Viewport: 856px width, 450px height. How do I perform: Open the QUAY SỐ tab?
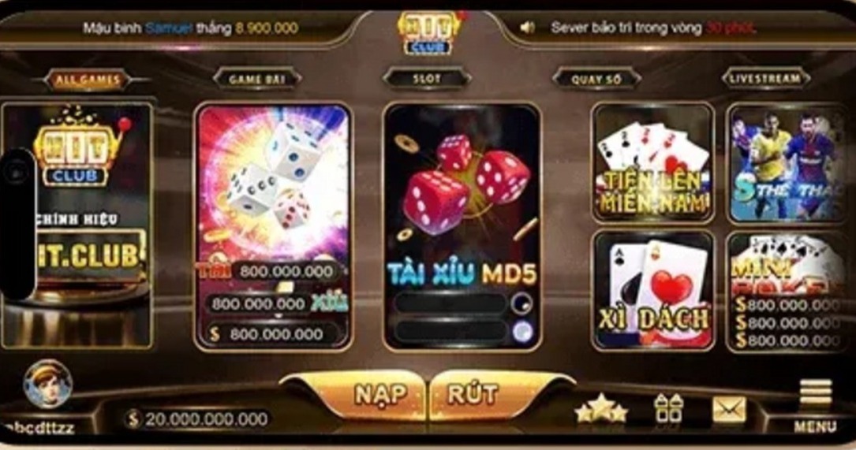[596, 79]
